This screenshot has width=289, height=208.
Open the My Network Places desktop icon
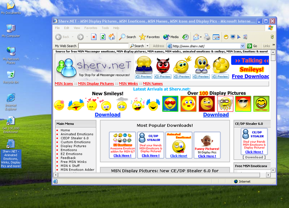[x=11, y=56]
